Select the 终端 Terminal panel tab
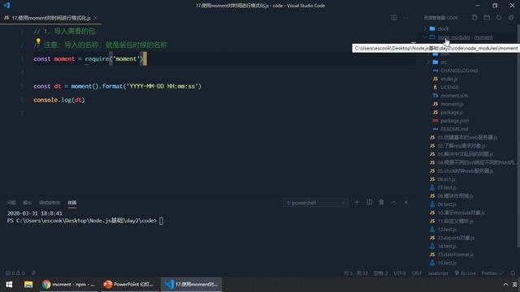520x292 pixels. pos(72,203)
